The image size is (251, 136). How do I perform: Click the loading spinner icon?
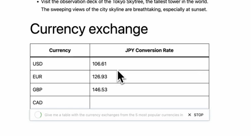coord(38,115)
